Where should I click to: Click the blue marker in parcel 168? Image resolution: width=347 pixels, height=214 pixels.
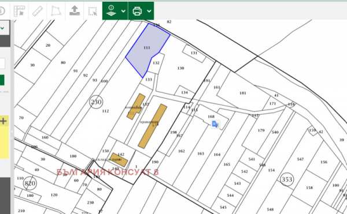(215, 124)
